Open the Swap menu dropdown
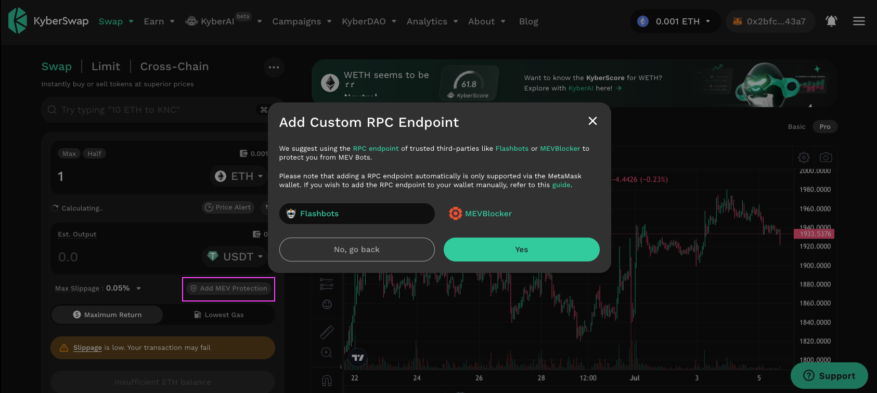This screenshot has height=393, width=877. 116,21
